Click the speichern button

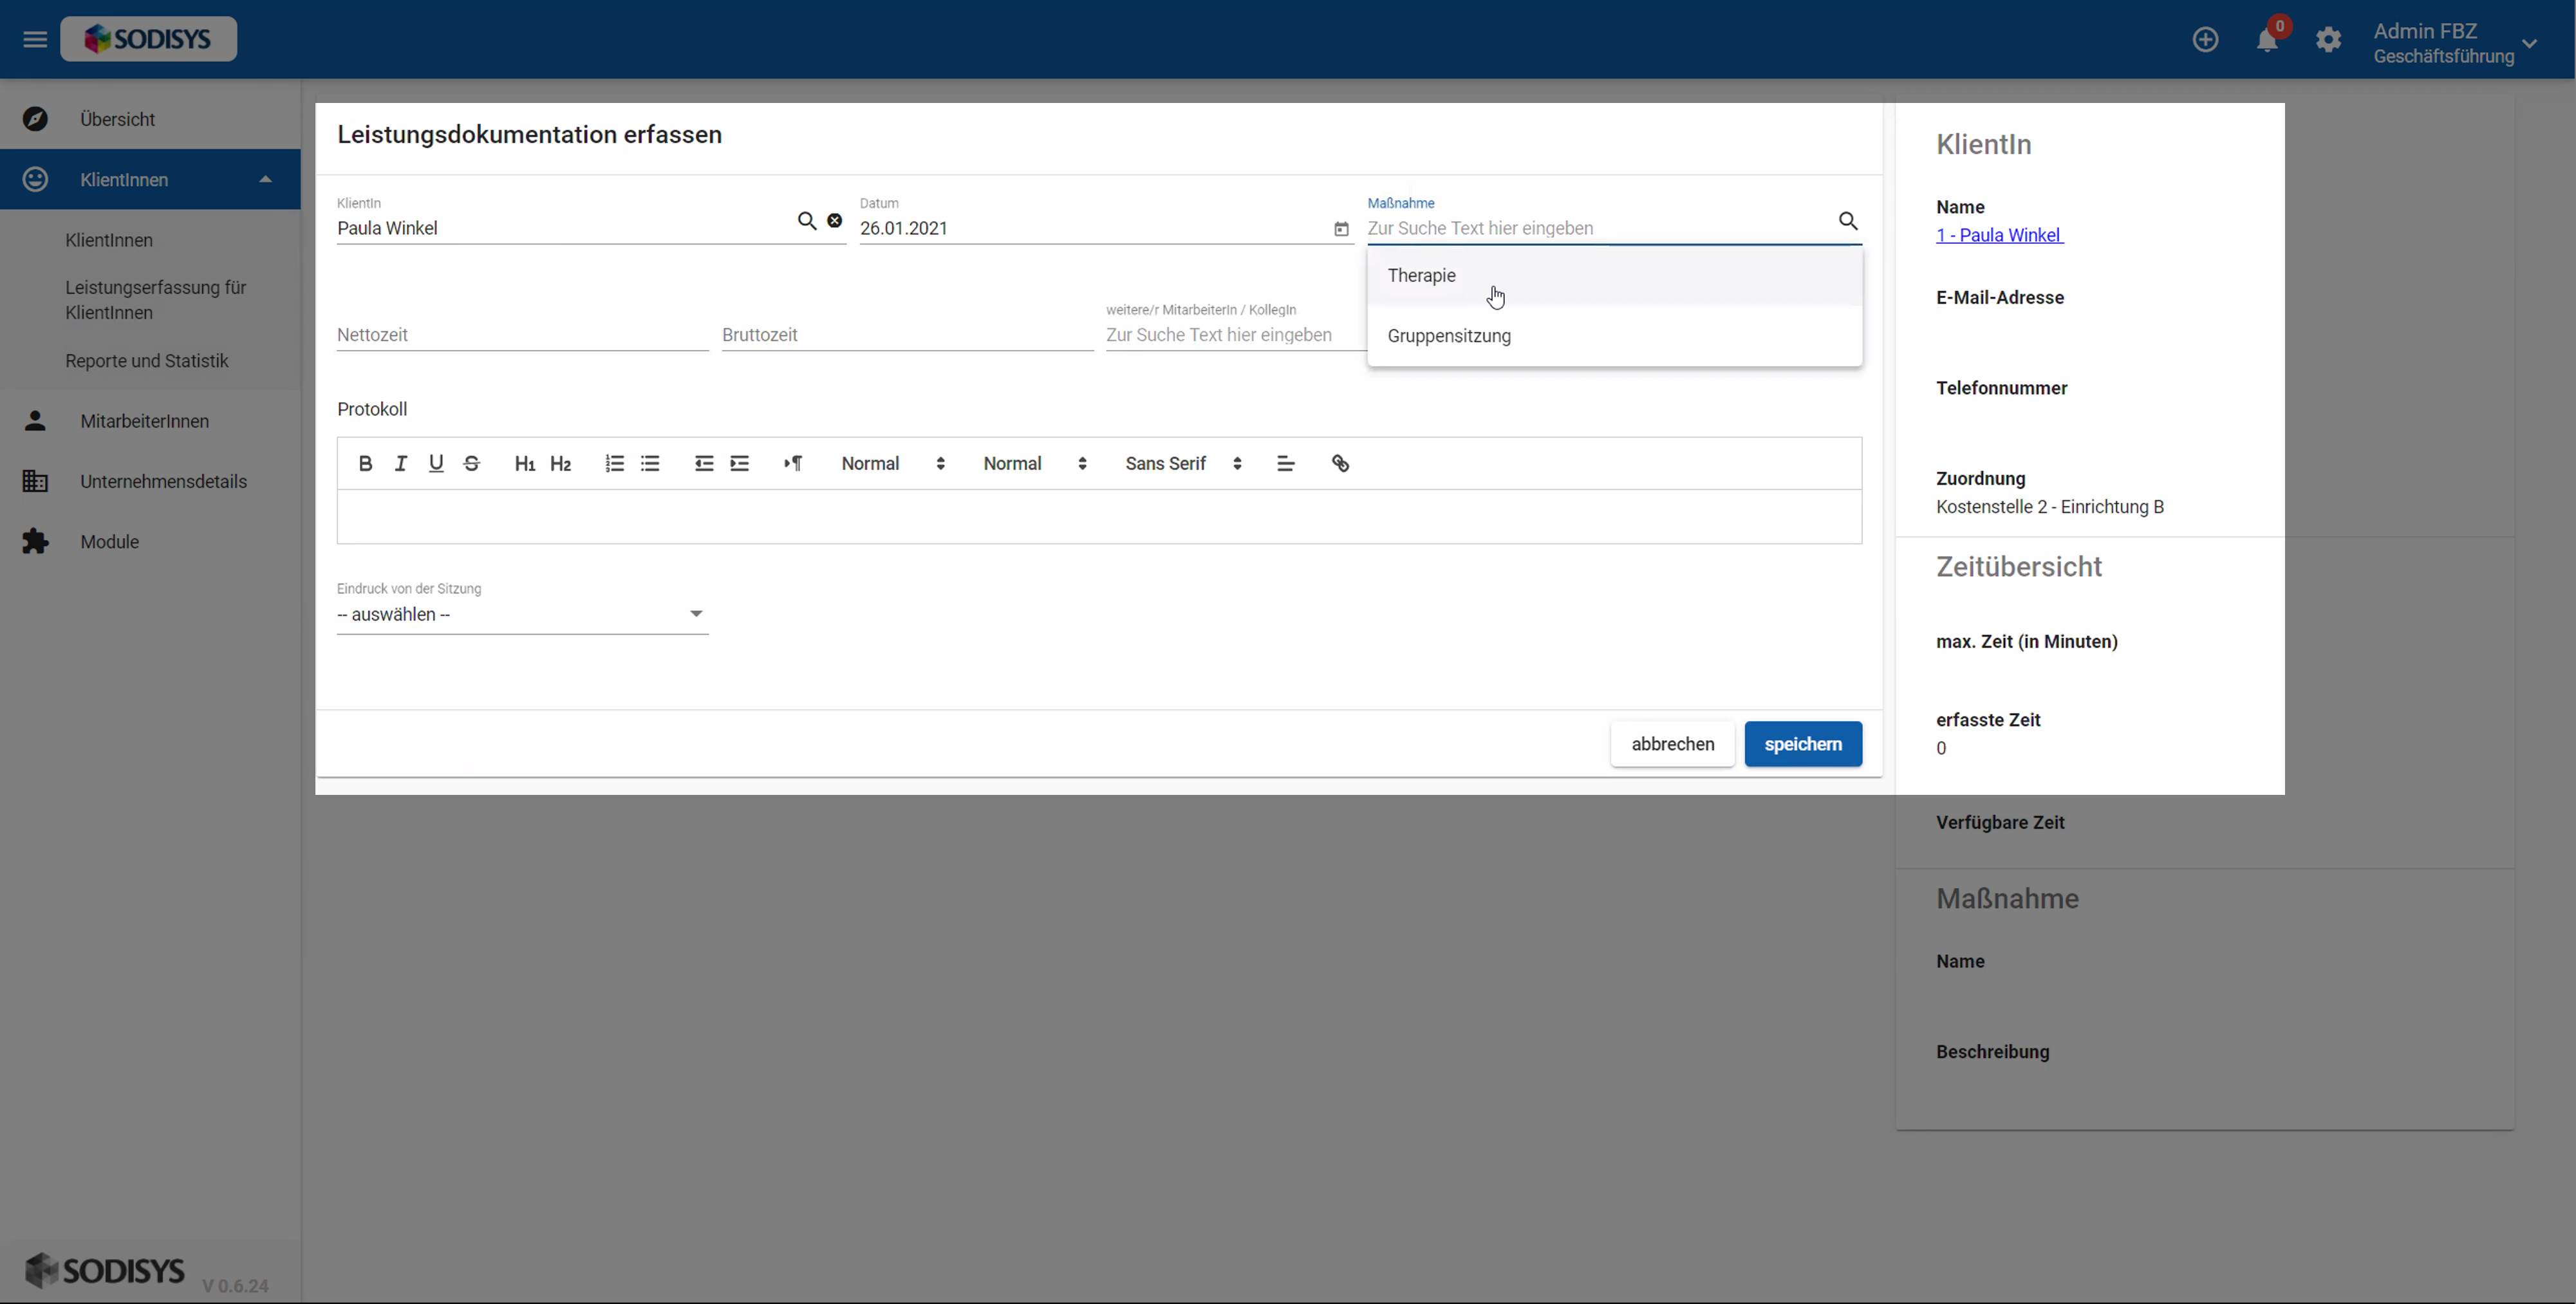click(x=1803, y=744)
